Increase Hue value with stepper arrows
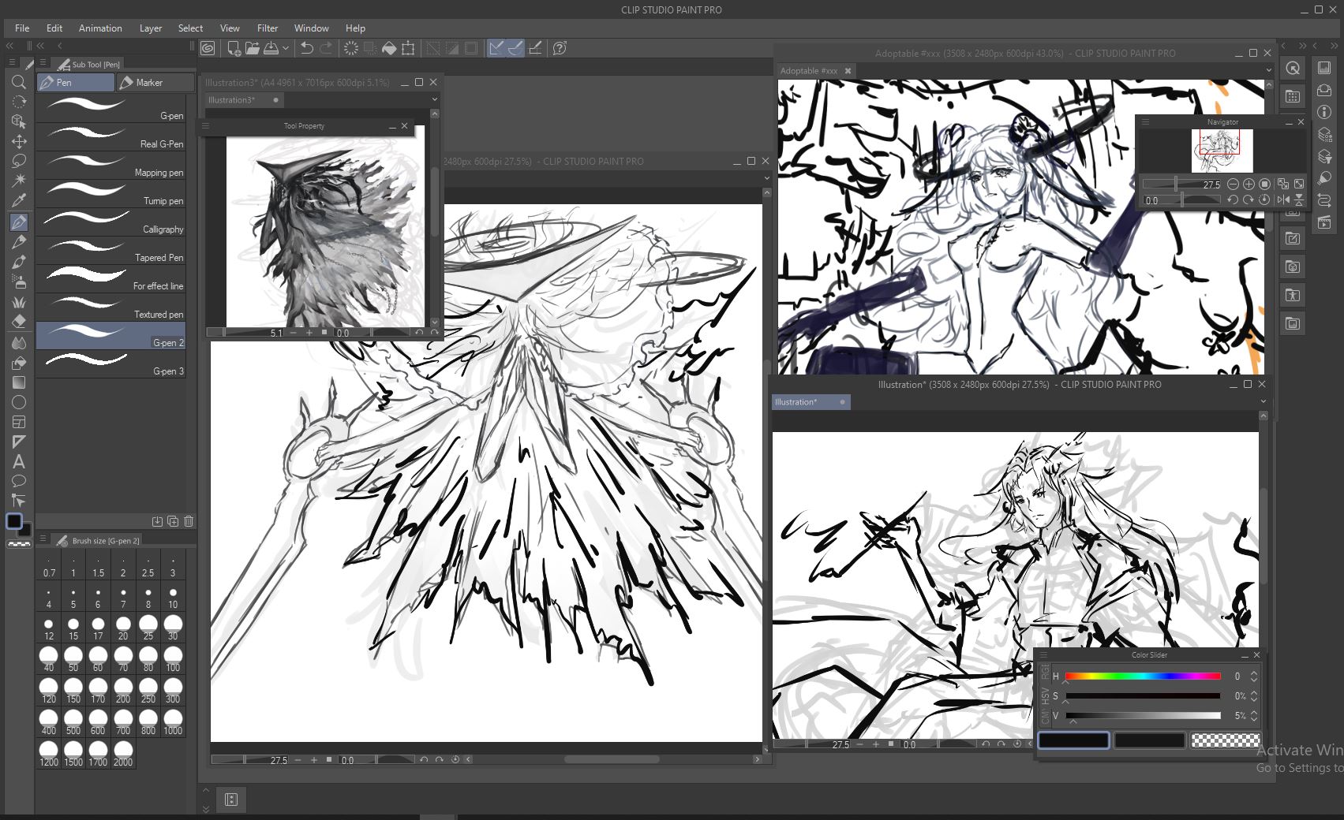 (1254, 673)
